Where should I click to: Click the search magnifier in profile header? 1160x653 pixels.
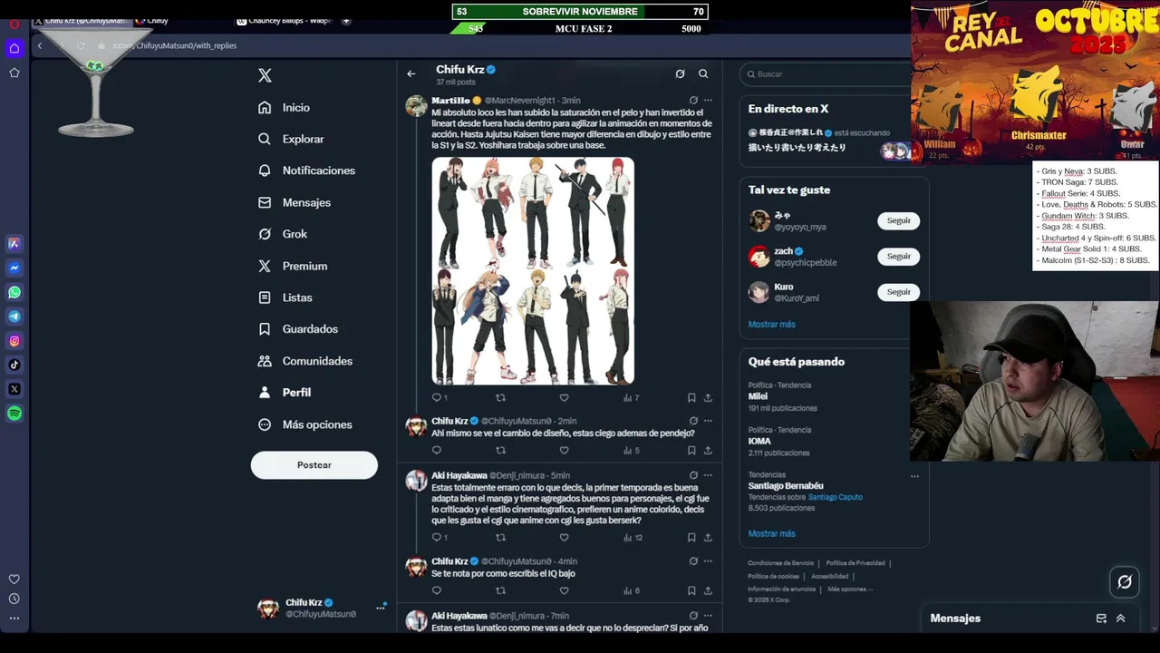coord(703,73)
